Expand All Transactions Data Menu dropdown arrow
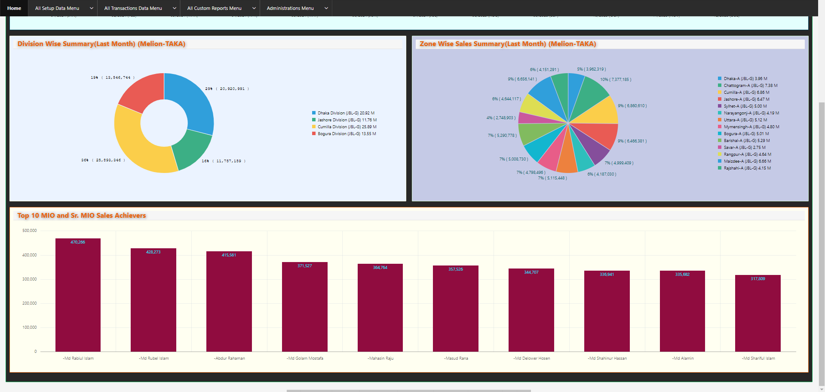 click(174, 8)
